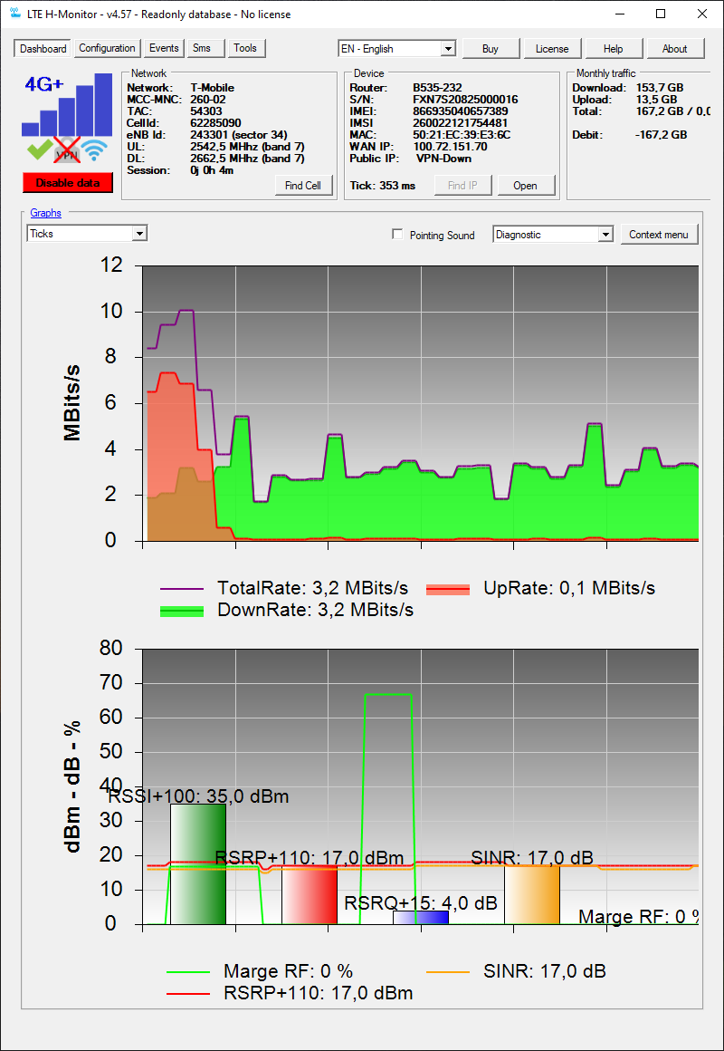This screenshot has width=724, height=1051.
Task: Click the WAN IP value 100.72.151.70
Action: click(450, 147)
